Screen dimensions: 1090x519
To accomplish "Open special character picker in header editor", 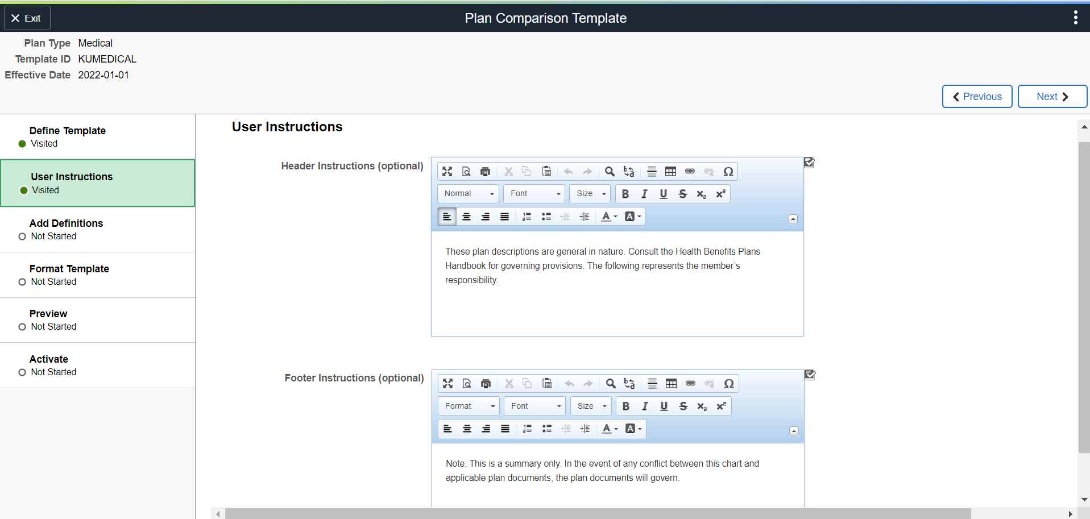I will pyautogui.click(x=728, y=172).
